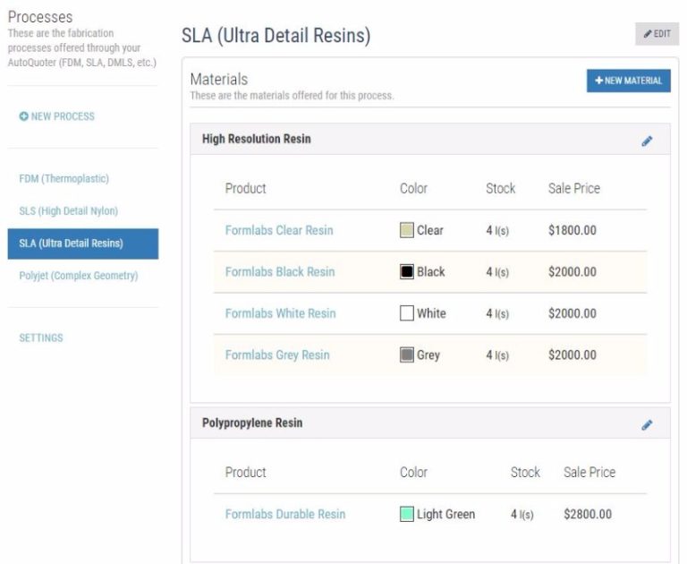This screenshot has height=564, width=687.
Task: Open Formlabs Clear Resin product
Action: (x=279, y=230)
